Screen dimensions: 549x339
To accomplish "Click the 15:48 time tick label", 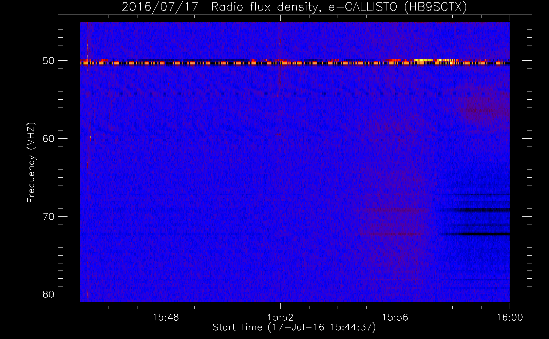I will [x=166, y=318].
